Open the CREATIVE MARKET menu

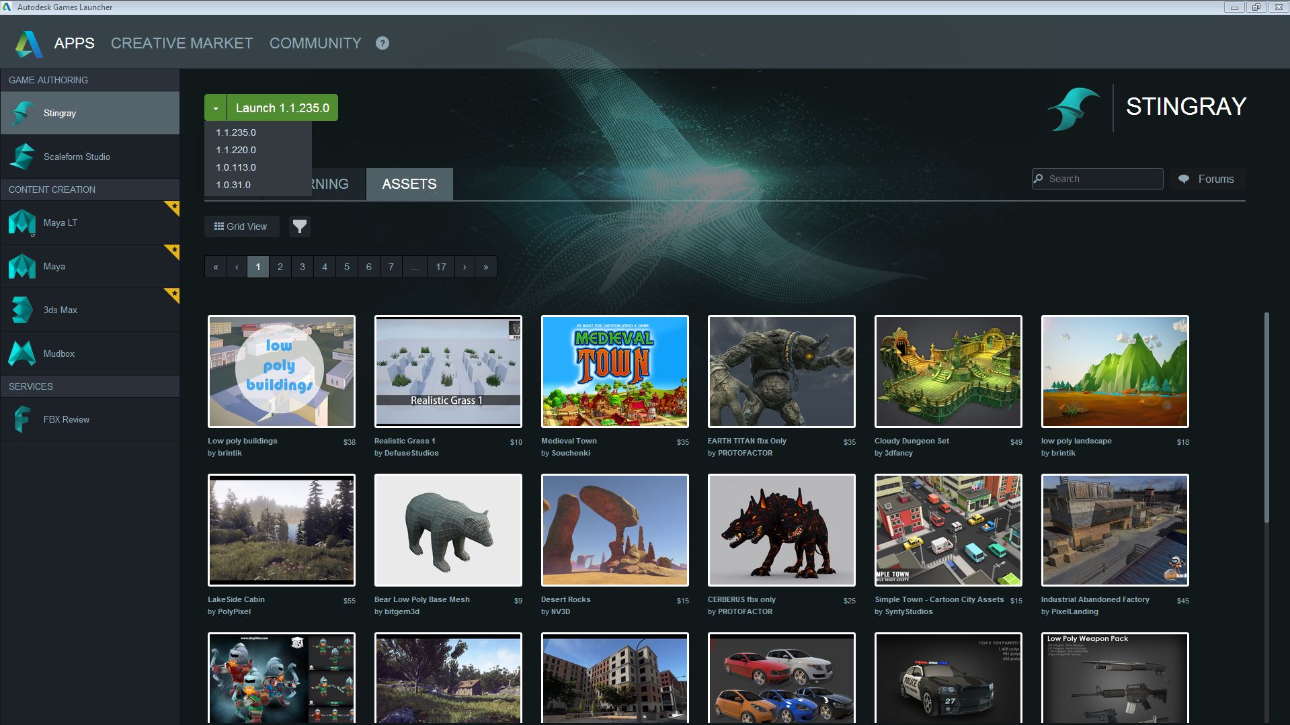[182, 43]
